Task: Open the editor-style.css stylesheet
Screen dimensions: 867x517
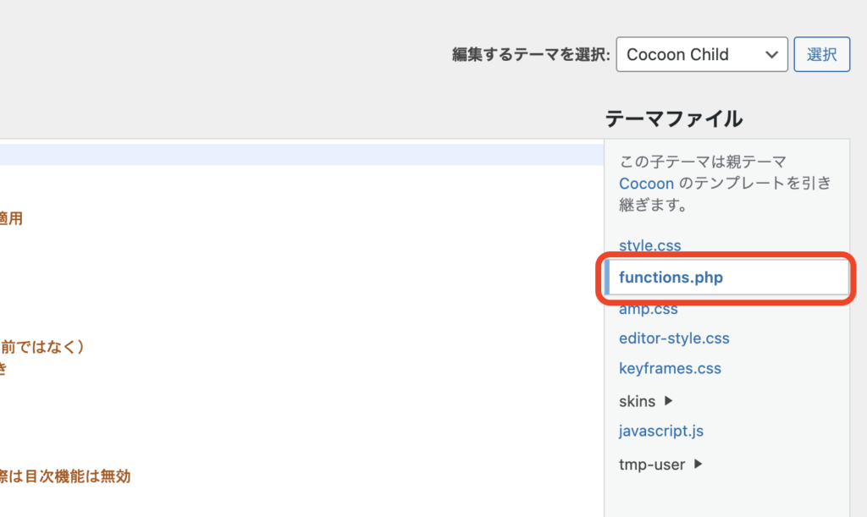Action: pyautogui.click(x=674, y=338)
